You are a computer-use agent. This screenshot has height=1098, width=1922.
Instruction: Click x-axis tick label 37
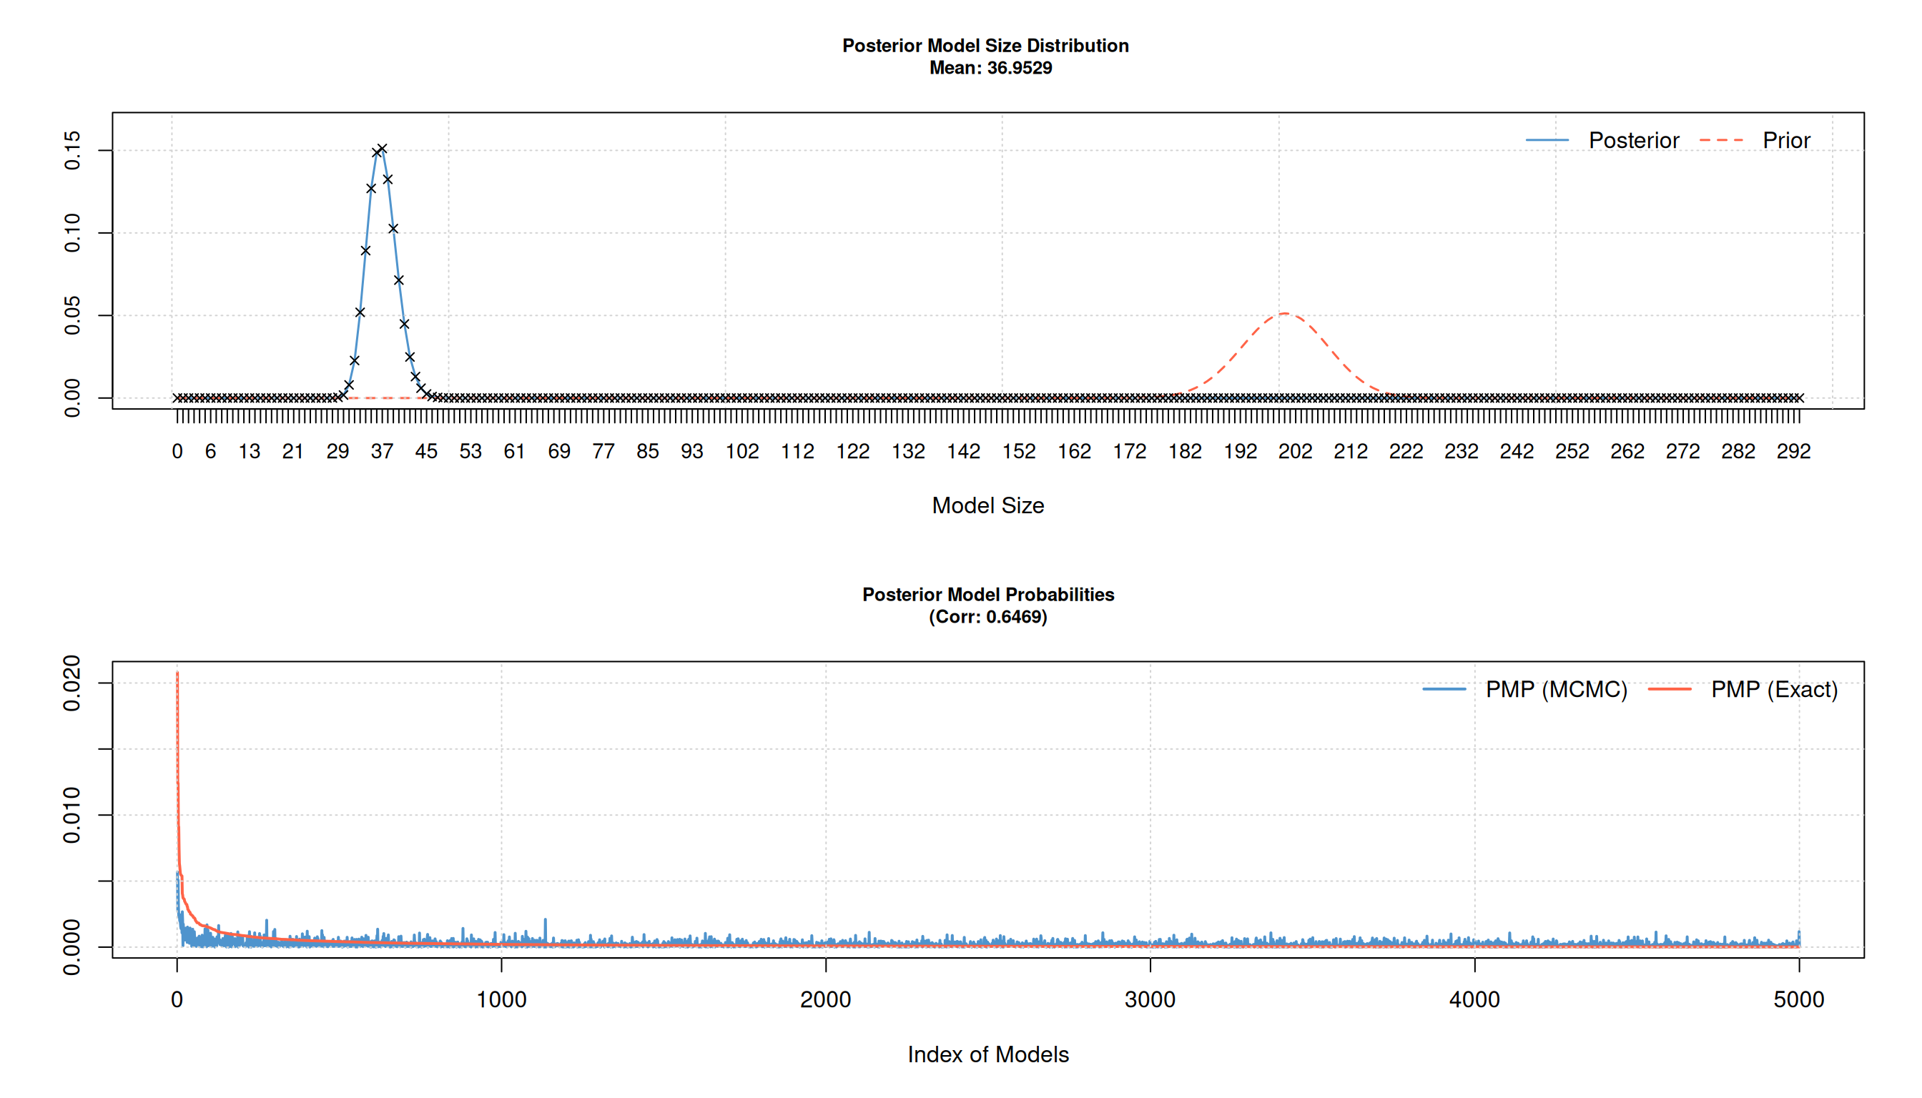[x=382, y=451]
